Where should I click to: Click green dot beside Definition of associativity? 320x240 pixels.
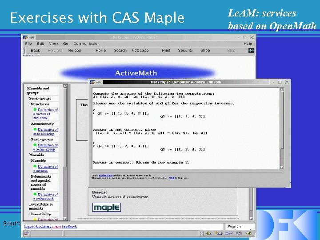pos(35,129)
